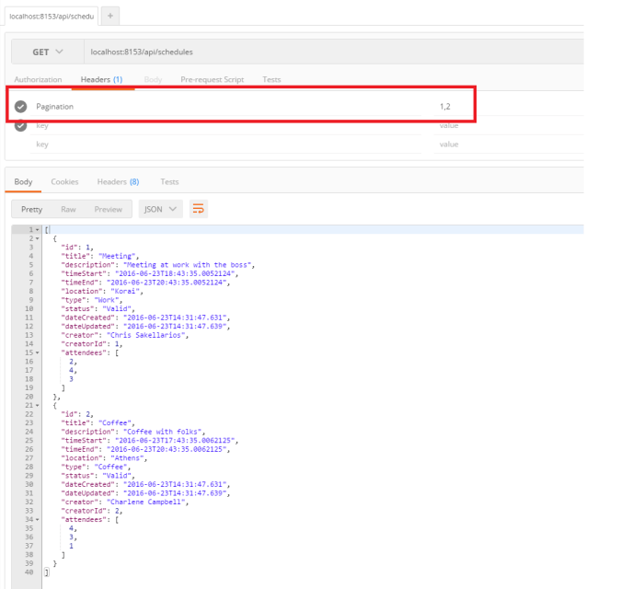Click the bottom empty value field
The width and height of the screenshot is (644, 589).
click(x=509, y=144)
